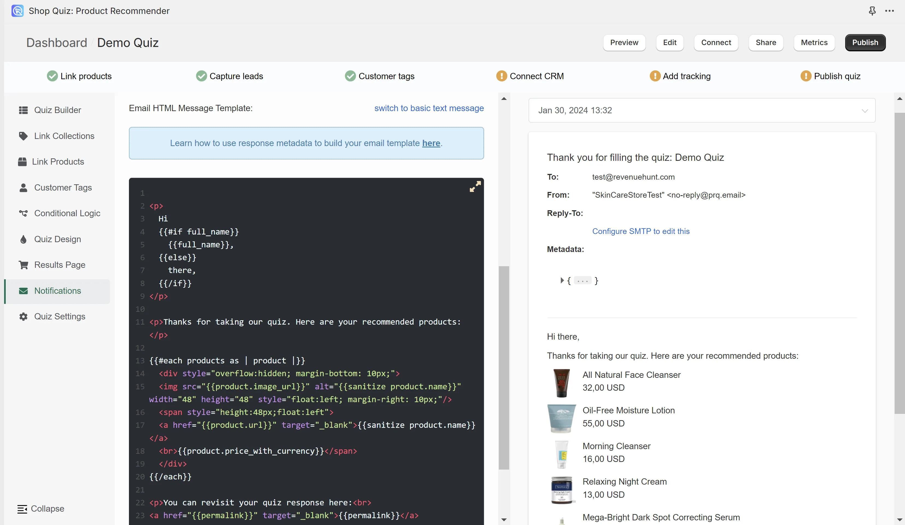905x525 pixels.
Task: Click the Collapse sidebar icon
Action: click(22, 509)
